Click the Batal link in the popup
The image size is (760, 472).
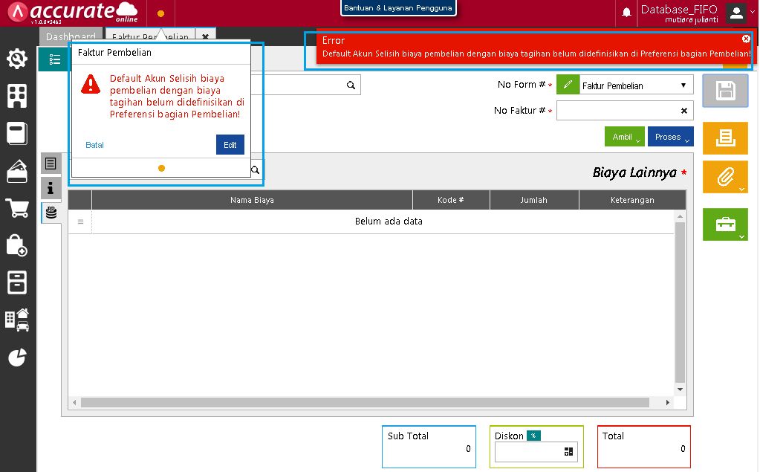tap(95, 145)
